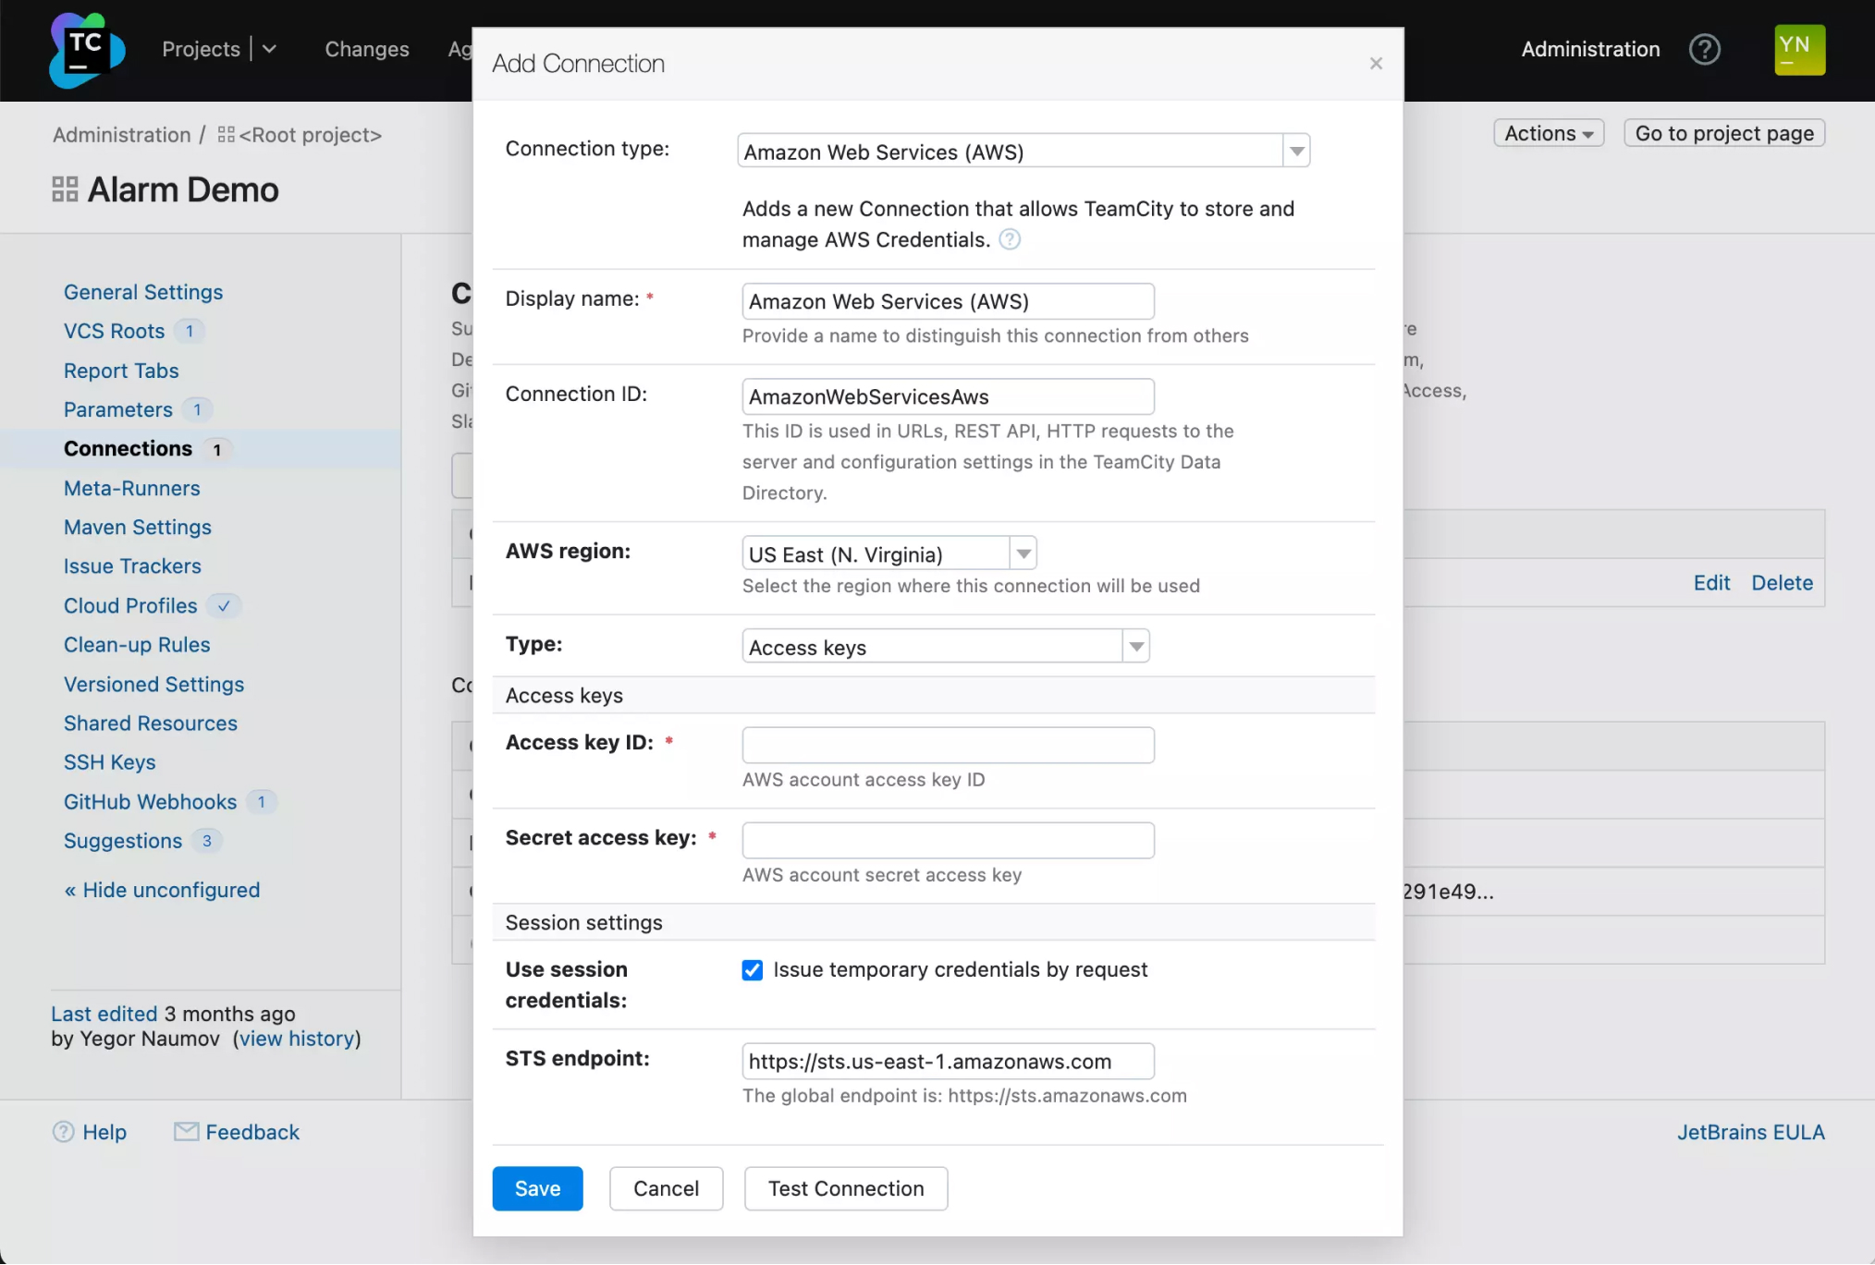Click the close X button on dialog

click(1377, 64)
